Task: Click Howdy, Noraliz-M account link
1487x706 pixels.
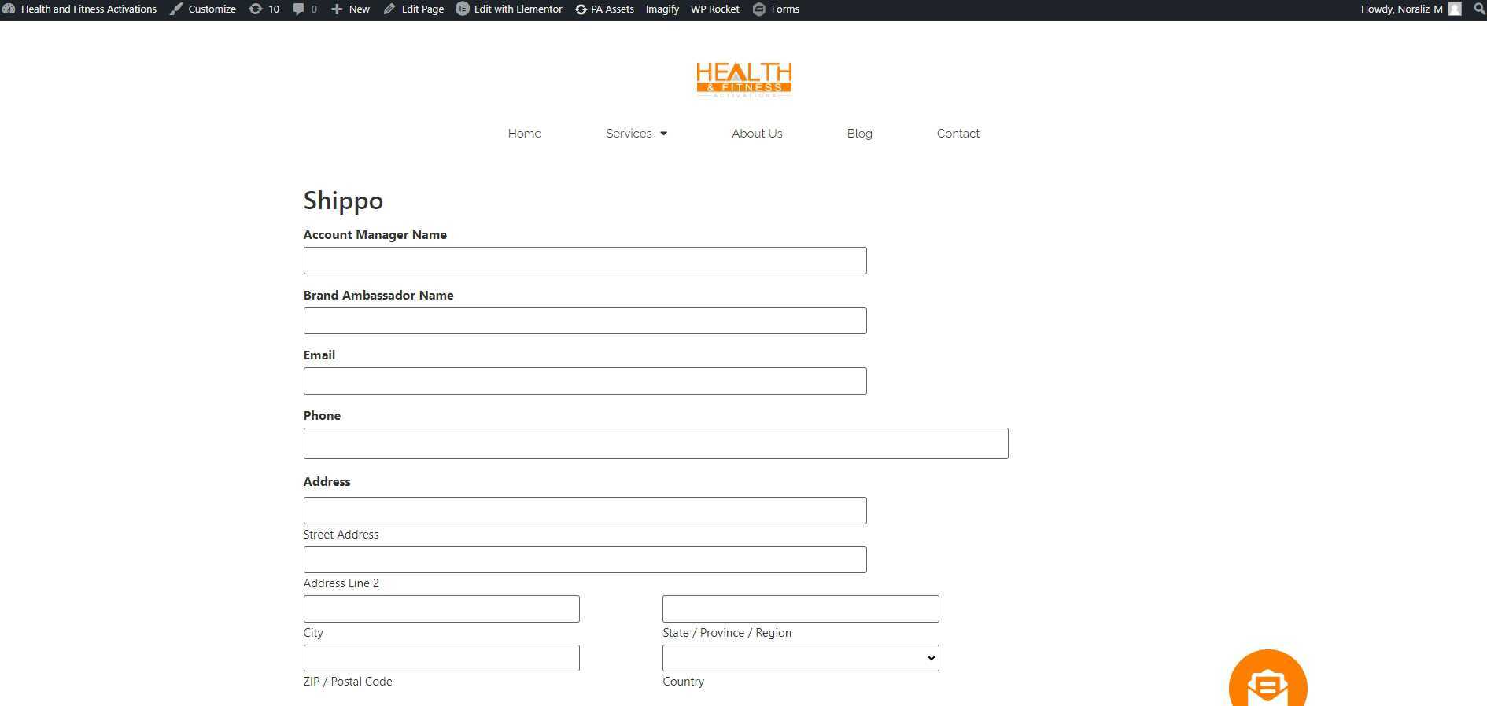Action: click(x=1402, y=9)
